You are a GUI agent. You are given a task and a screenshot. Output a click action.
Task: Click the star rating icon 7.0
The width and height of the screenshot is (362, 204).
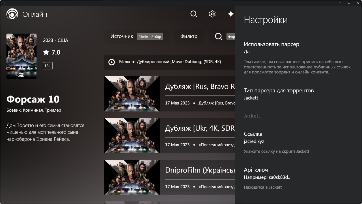click(x=46, y=52)
